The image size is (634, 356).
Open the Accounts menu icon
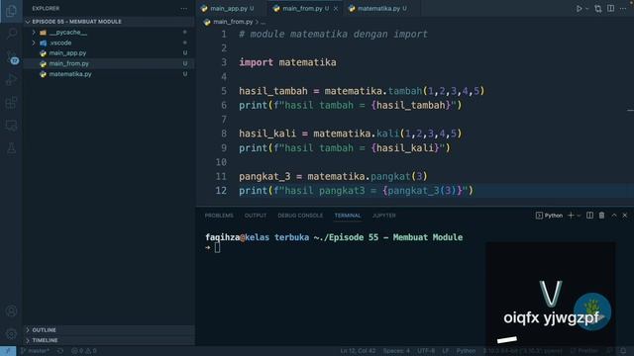(x=11, y=311)
